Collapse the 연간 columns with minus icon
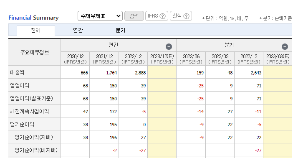 (x=169, y=47)
